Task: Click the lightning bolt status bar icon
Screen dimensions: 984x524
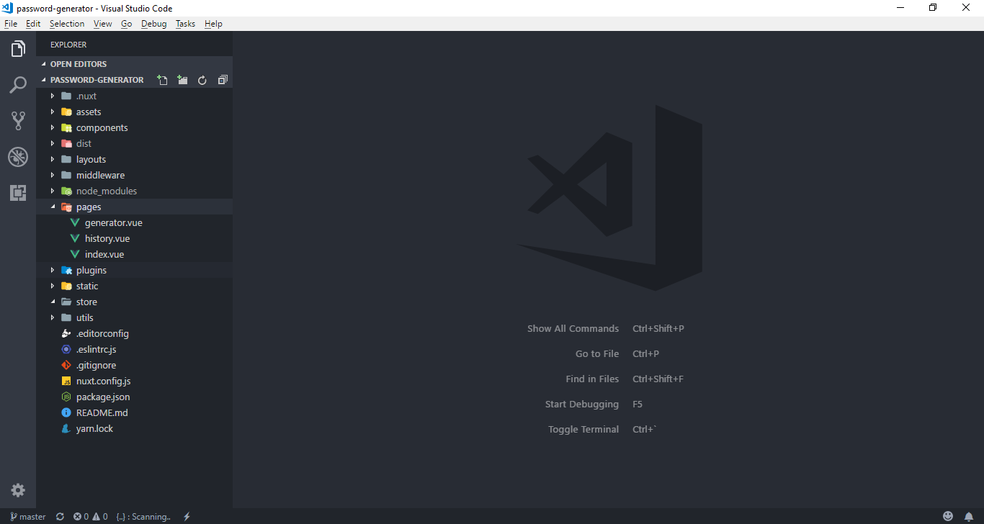Action: click(x=187, y=517)
